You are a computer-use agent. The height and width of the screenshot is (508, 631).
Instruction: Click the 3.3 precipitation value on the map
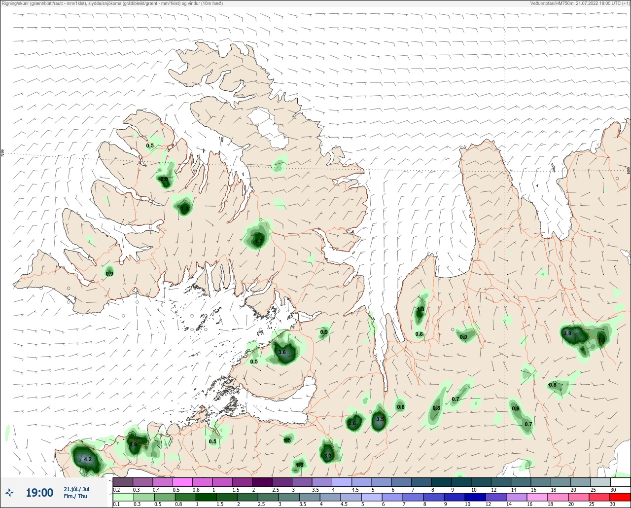tap(328, 456)
